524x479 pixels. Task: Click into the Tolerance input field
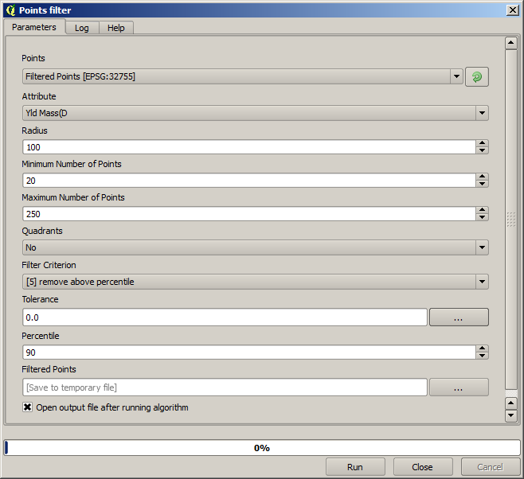tap(225, 317)
